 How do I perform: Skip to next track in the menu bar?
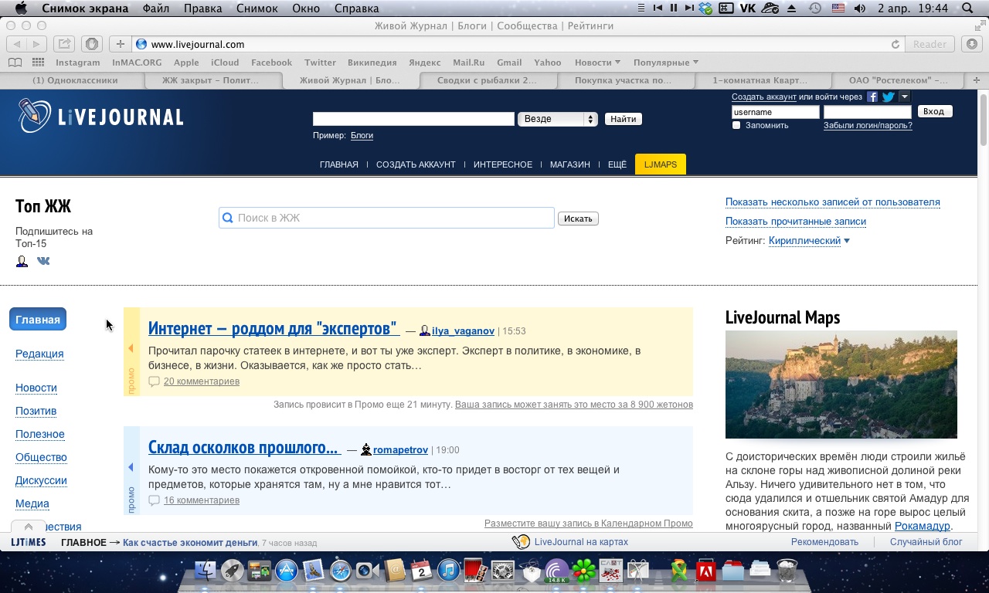[689, 8]
